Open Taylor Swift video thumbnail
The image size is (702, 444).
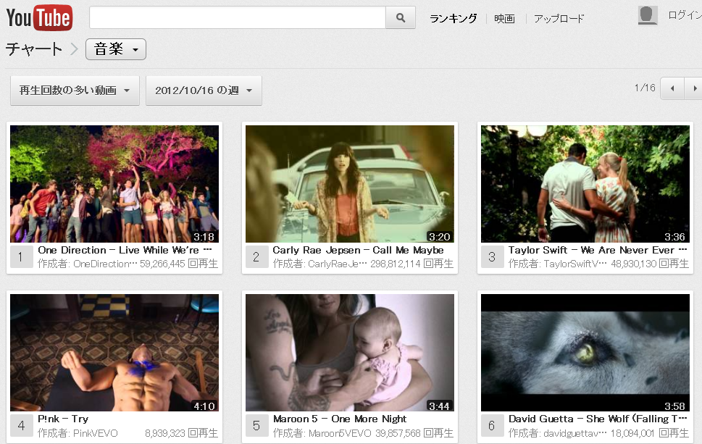pyautogui.click(x=585, y=184)
